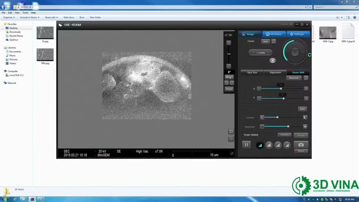Select the highlighted first scan mode
The image size is (359, 202).
pos(260,145)
